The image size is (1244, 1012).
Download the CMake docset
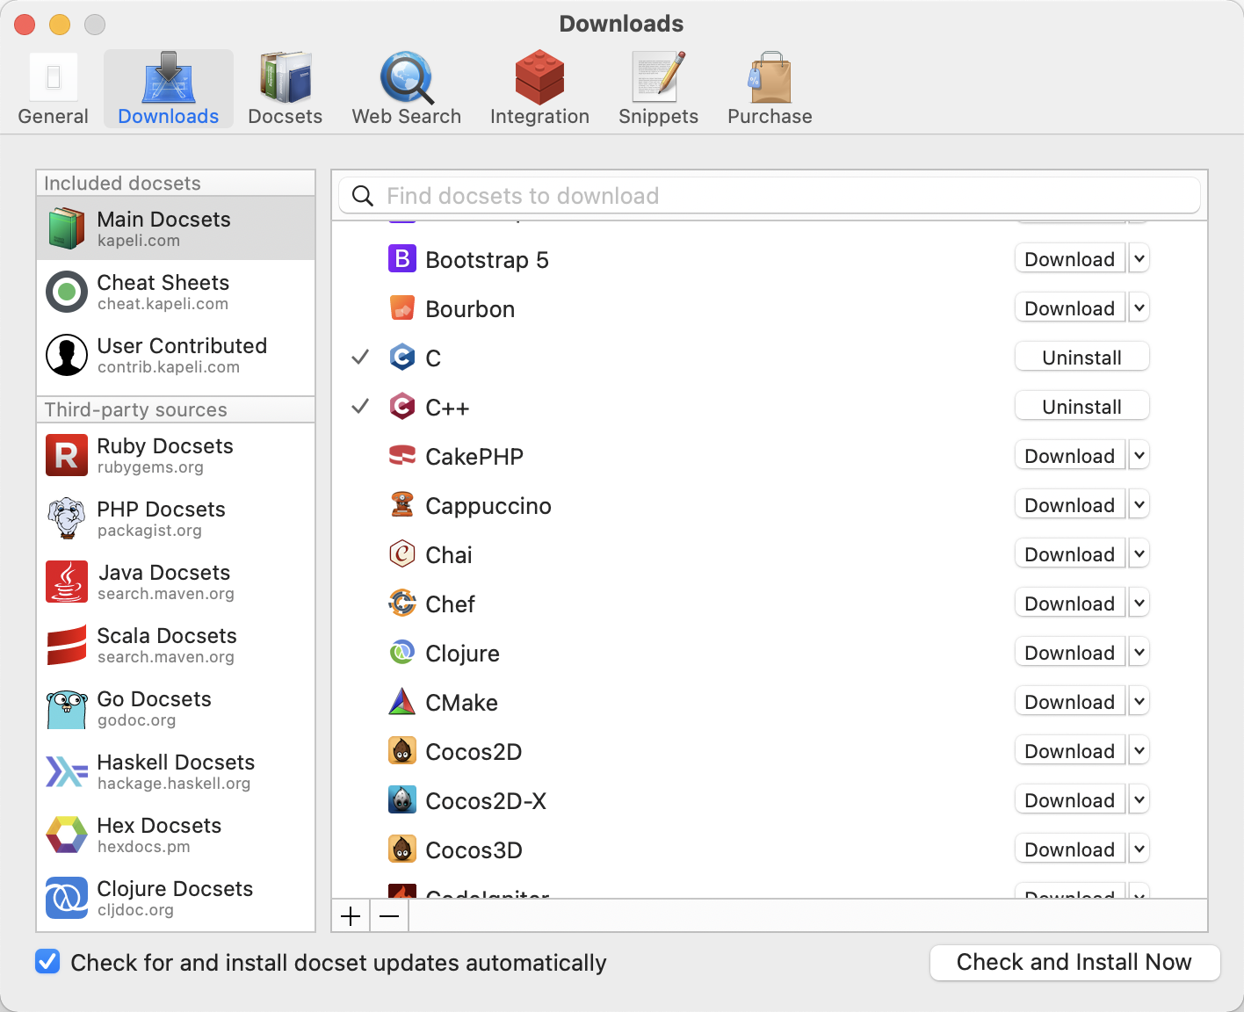[1070, 702]
